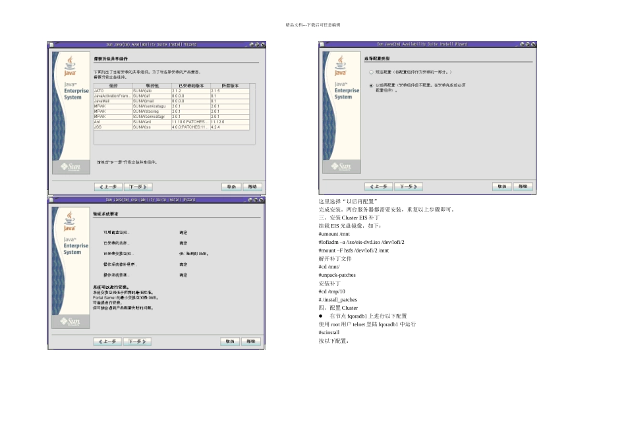Select the JavaMail row in the components table

pos(112,101)
